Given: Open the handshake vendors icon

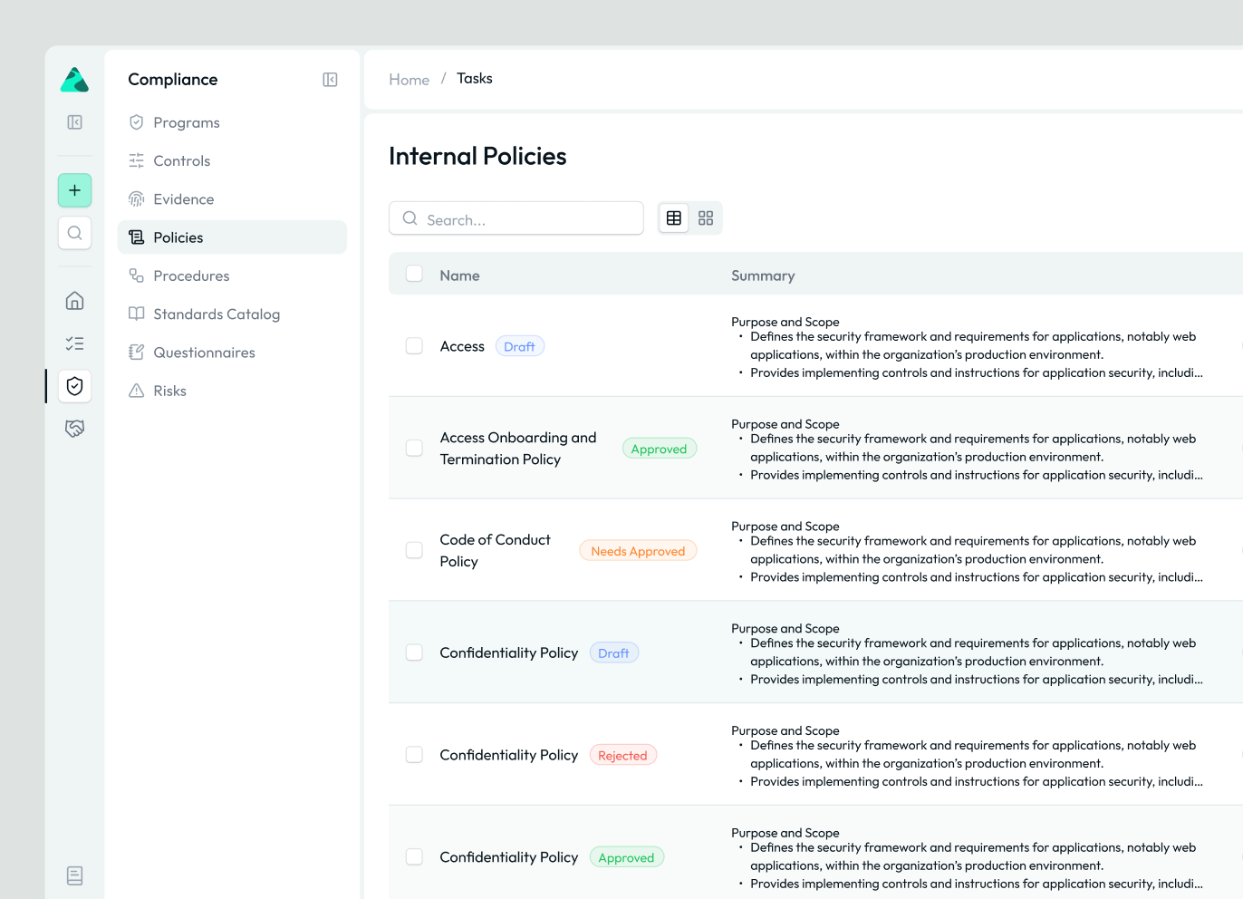Looking at the screenshot, I should (x=75, y=429).
